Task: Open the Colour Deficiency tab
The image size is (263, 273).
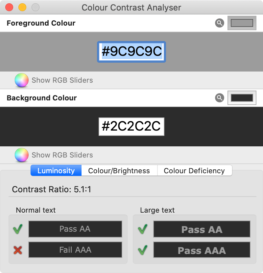Action: click(195, 170)
